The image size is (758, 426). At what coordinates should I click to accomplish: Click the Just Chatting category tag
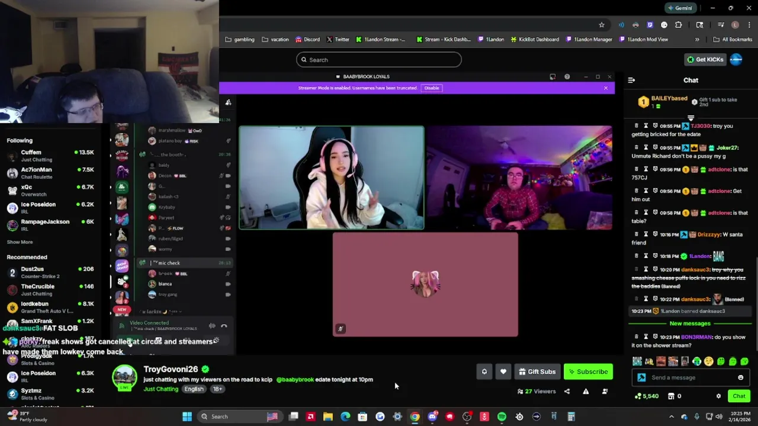tap(160, 389)
